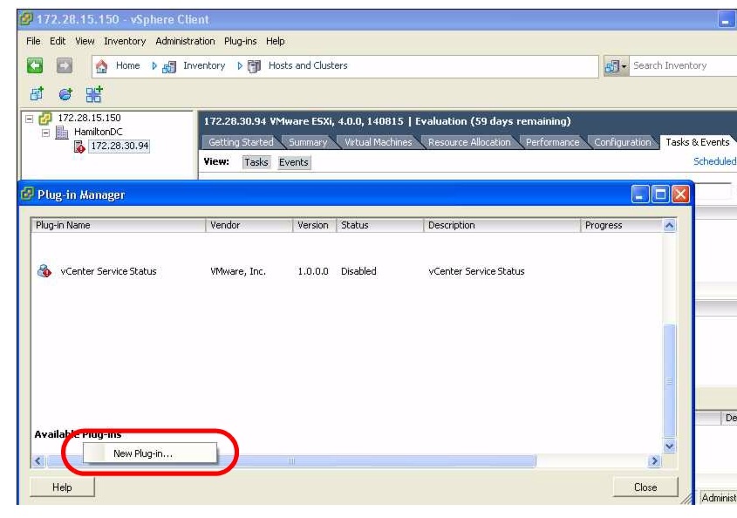Open the View menu
This screenshot has height=518, width=737.
point(85,41)
